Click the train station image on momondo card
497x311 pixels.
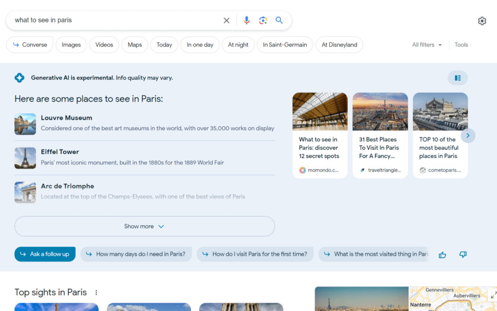point(320,111)
